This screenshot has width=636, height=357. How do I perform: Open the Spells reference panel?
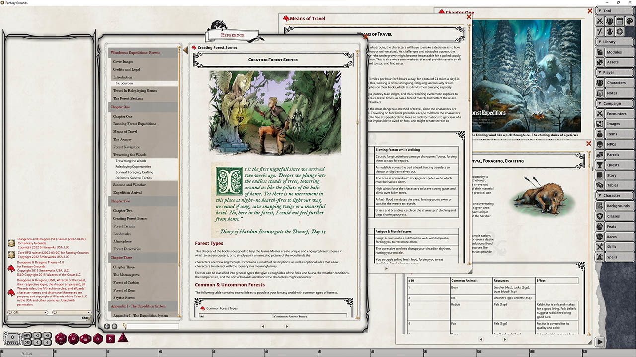pos(616,257)
